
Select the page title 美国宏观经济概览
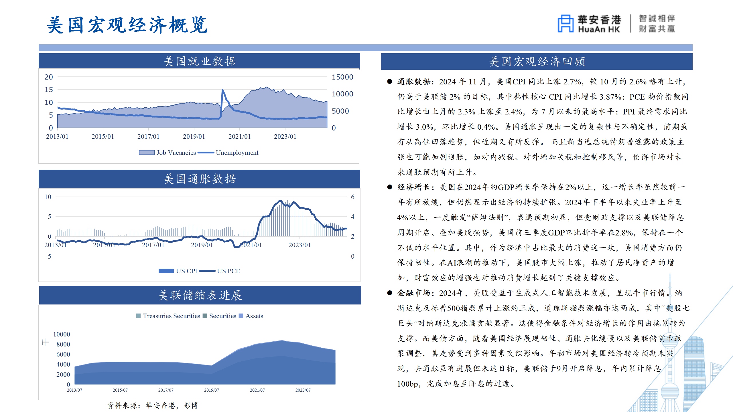pyautogui.click(x=127, y=25)
